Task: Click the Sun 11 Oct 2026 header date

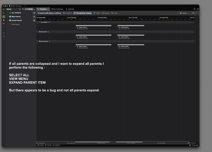Action: click(x=133, y=18)
